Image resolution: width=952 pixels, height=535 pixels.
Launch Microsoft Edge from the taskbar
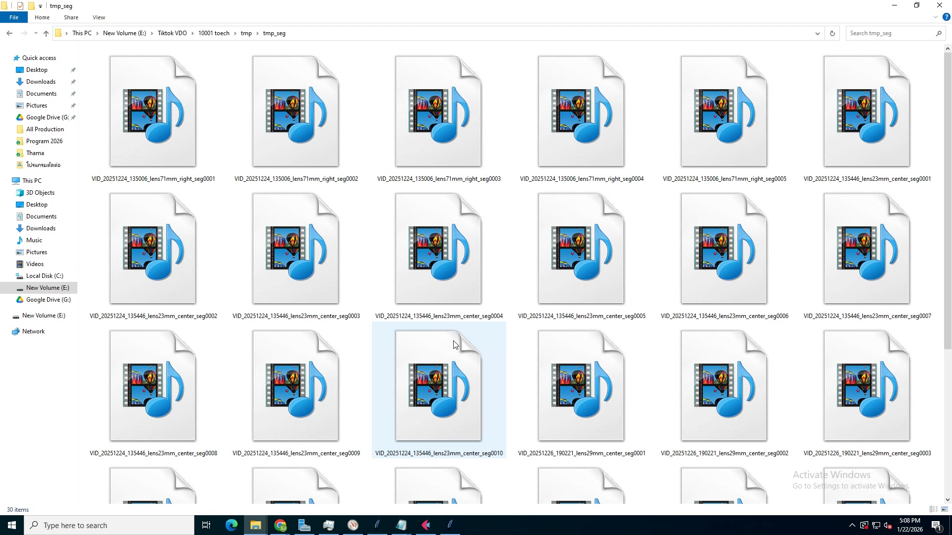pos(231,525)
